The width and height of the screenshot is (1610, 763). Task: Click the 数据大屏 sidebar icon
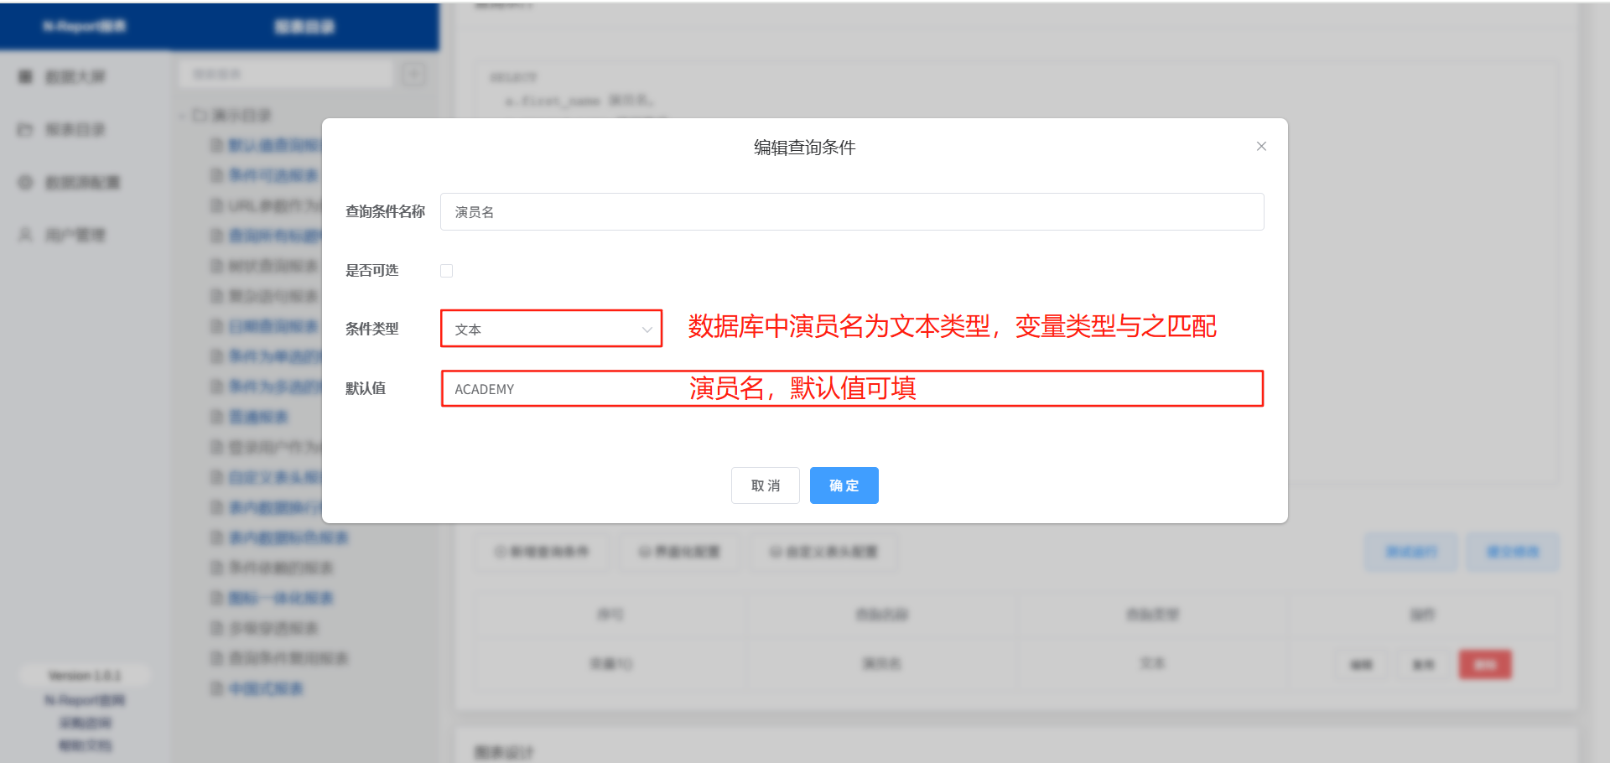(x=25, y=77)
